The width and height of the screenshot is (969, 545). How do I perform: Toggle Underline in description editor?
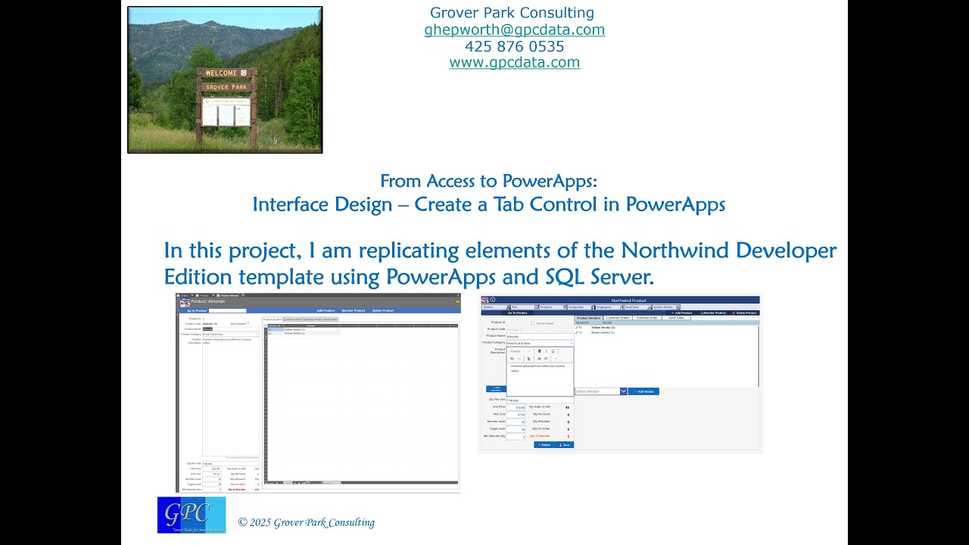point(553,351)
